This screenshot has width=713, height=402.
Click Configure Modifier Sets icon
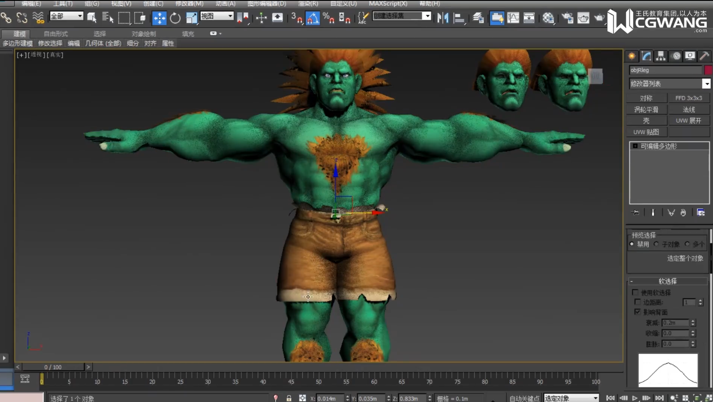701,212
